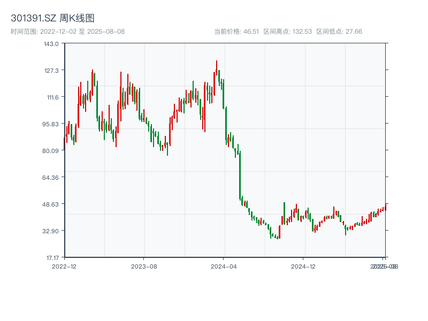Click the 当前价格 46.51 label
428x321 pixels.
(236, 32)
